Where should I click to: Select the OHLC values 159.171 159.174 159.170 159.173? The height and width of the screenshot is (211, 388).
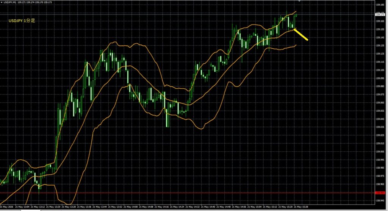[34, 2]
